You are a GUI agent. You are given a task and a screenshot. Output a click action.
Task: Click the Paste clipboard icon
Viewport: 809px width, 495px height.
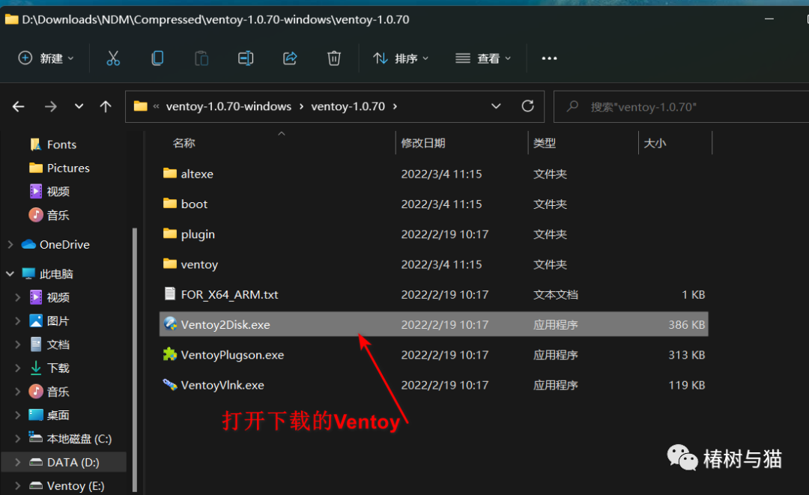(x=202, y=58)
